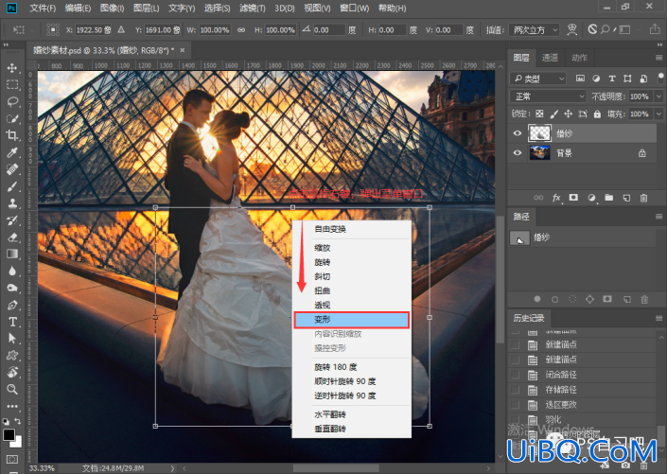
Task: Create a new group folder icon
Action: coord(609,198)
